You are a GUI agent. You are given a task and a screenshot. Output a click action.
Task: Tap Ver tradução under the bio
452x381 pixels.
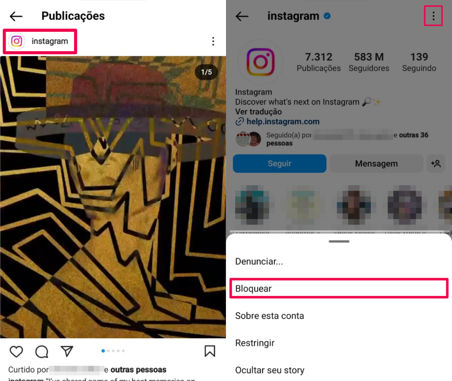coord(258,112)
